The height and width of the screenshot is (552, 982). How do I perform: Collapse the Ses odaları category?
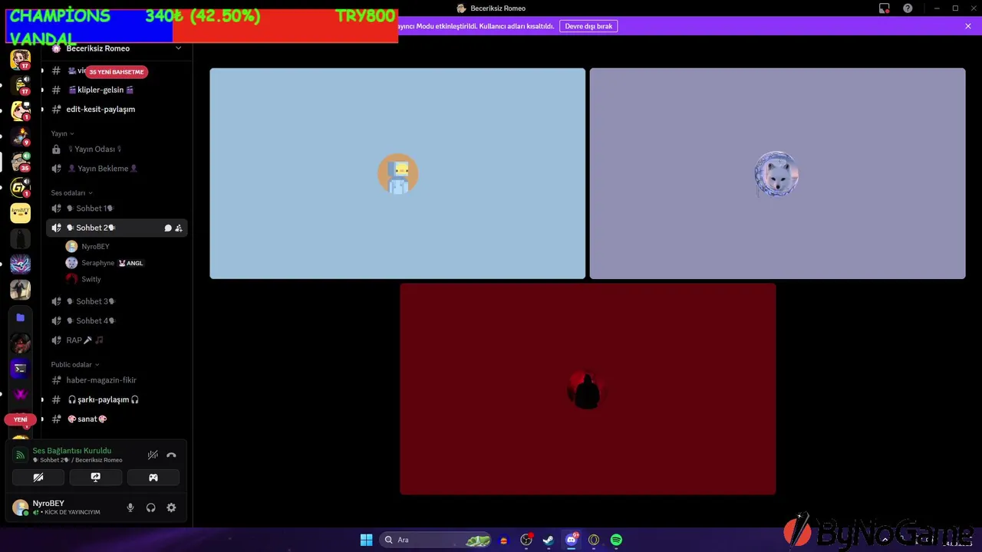coord(71,192)
